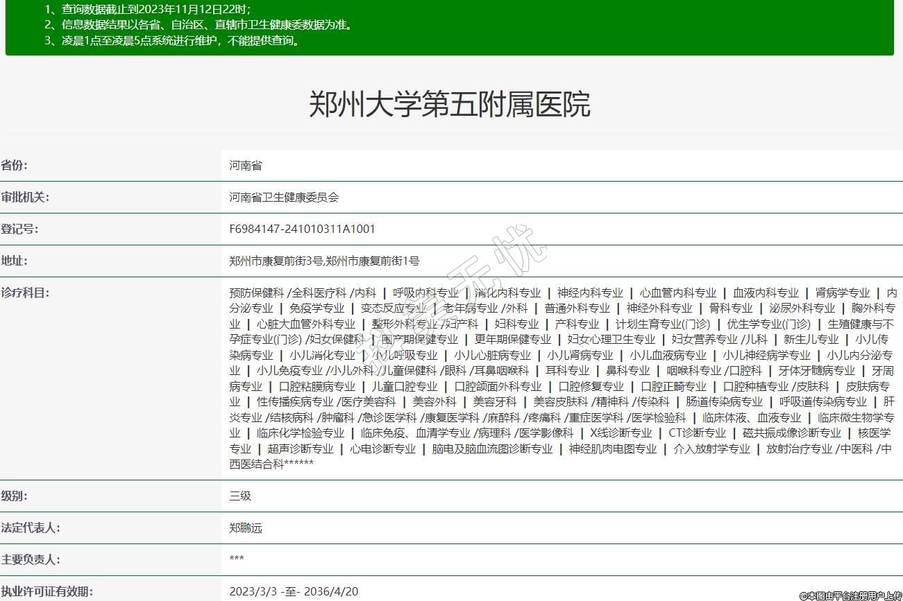
Task: Select the 主要负责人 row label
Action: click(31, 559)
